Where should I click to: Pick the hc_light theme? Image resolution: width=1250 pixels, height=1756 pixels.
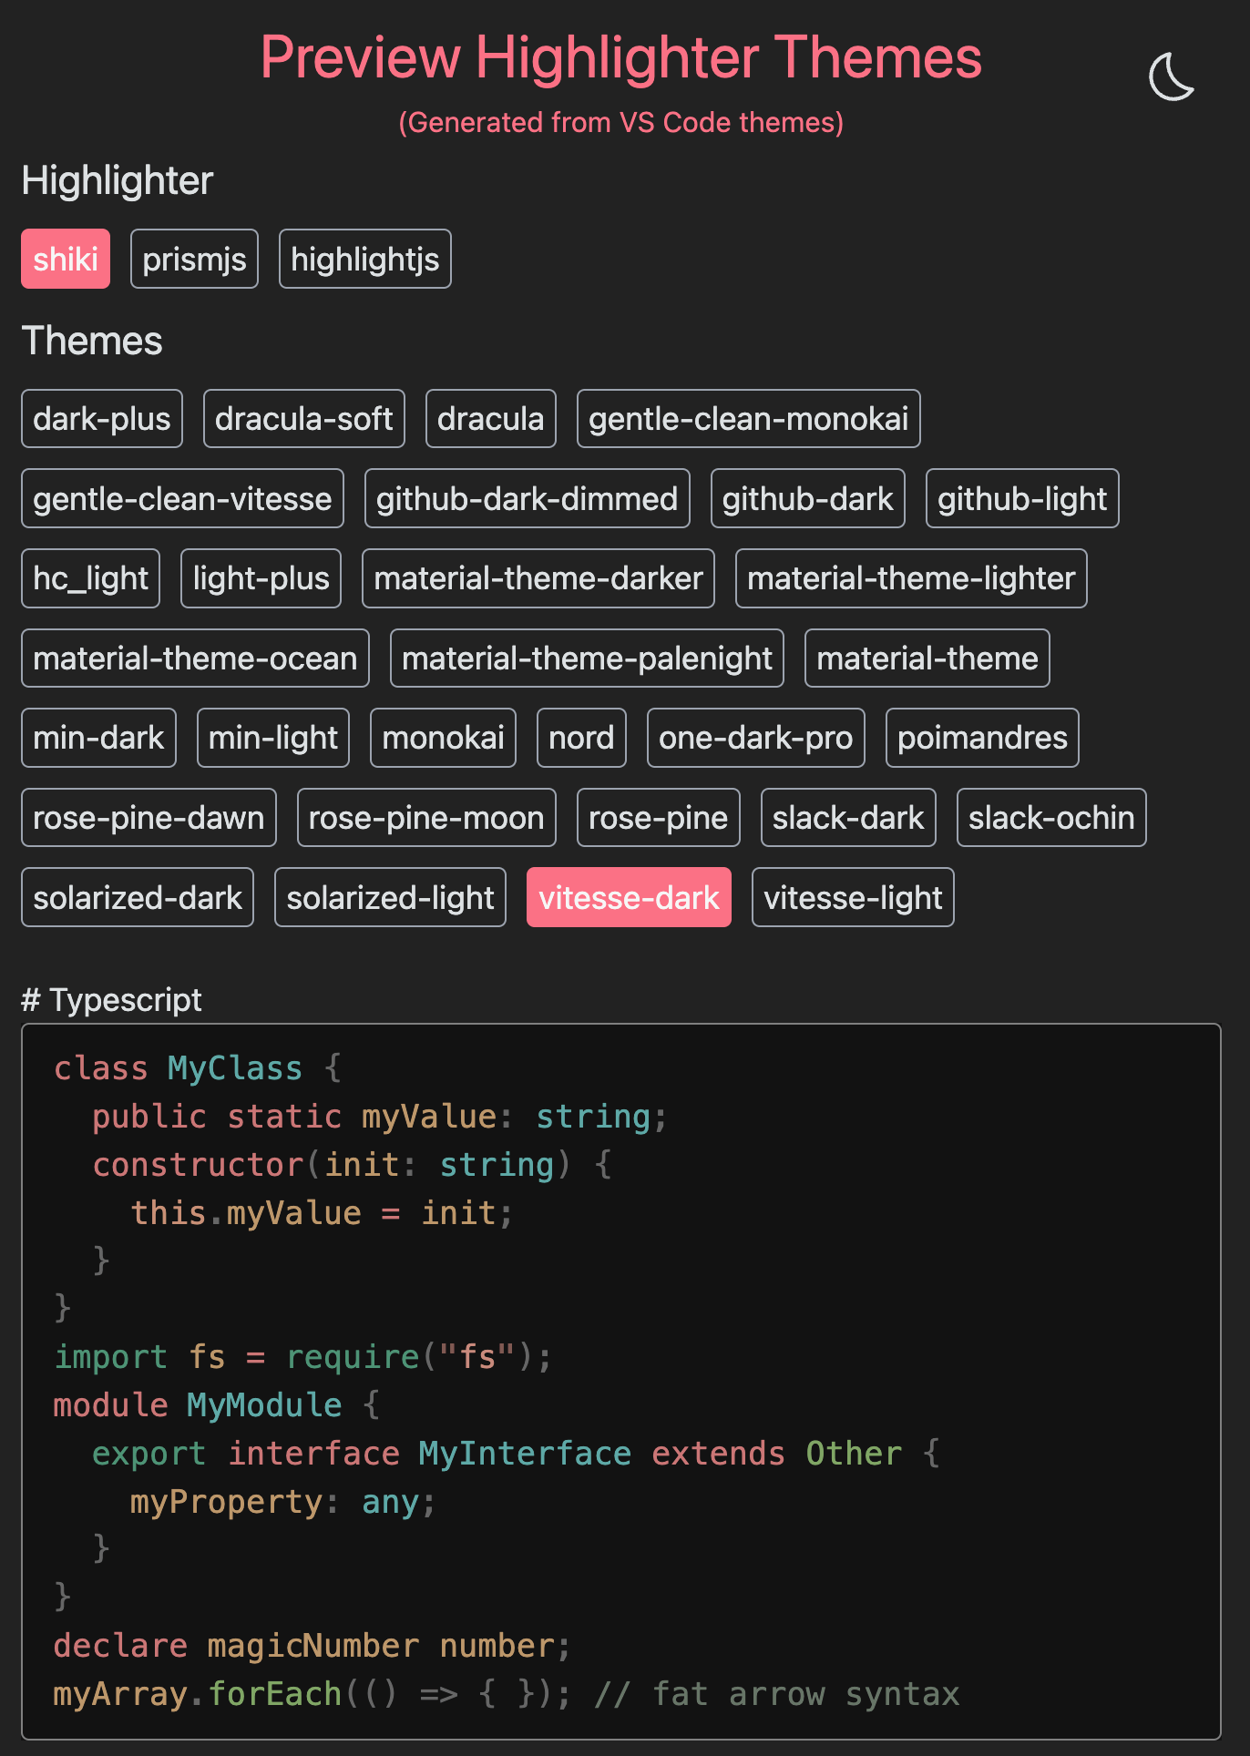coord(90,578)
